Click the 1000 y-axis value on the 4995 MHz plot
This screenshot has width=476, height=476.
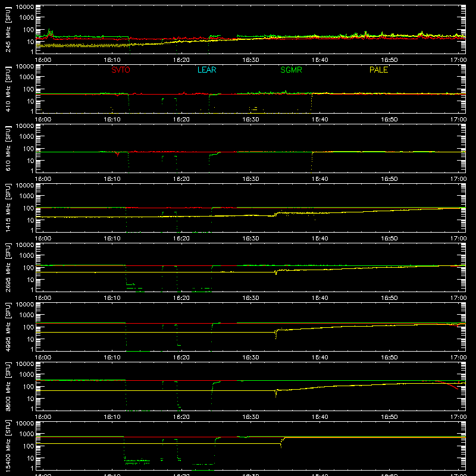tap(27, 315)
